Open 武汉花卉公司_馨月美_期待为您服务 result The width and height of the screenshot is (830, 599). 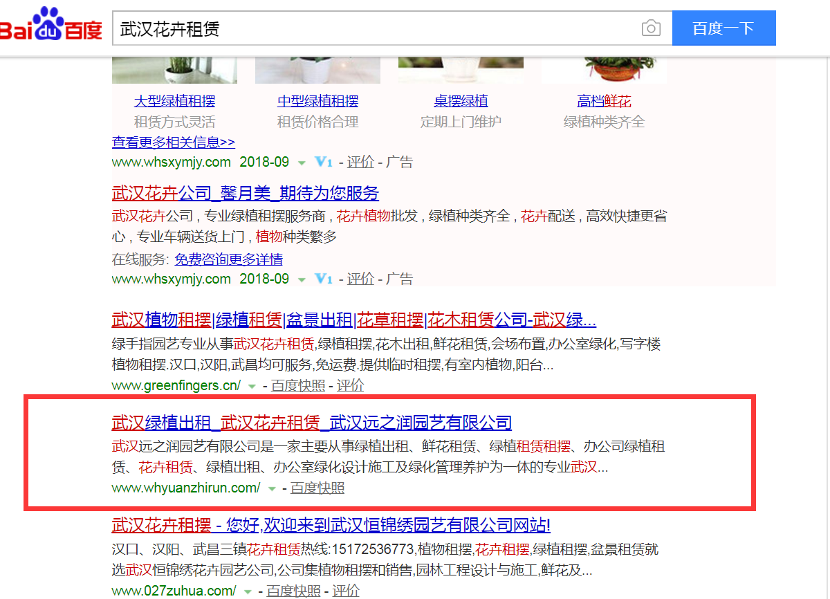click(246, 193)
